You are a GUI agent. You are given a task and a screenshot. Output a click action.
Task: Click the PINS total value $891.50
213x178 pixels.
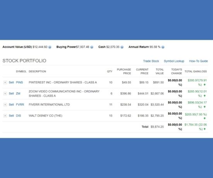click(x=158, y=82)
